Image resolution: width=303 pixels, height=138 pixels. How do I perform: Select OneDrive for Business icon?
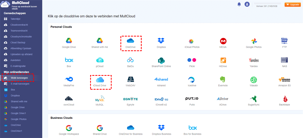131,127
